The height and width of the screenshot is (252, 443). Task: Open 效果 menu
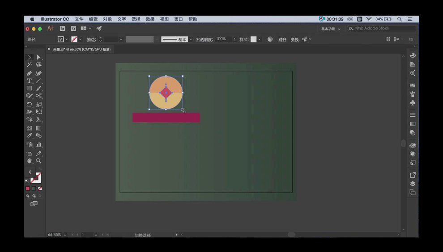[x=150, y=19]
